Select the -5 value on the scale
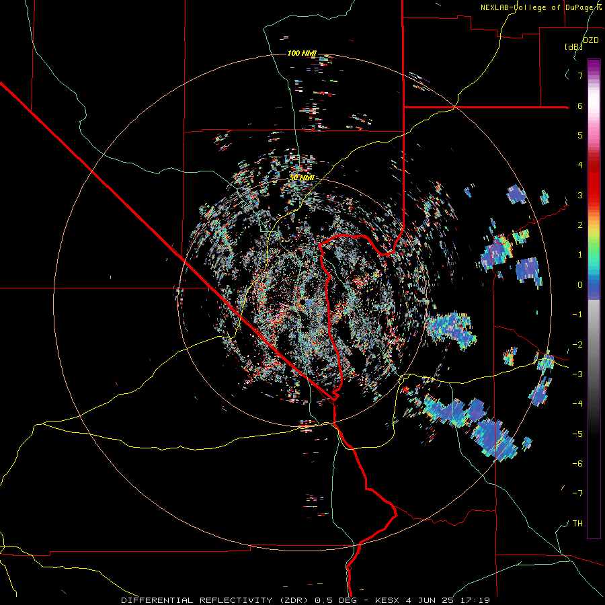 [577, 434]
